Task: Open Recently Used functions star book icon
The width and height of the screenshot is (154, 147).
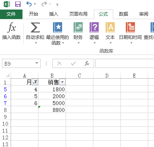Action: [58, 27]
